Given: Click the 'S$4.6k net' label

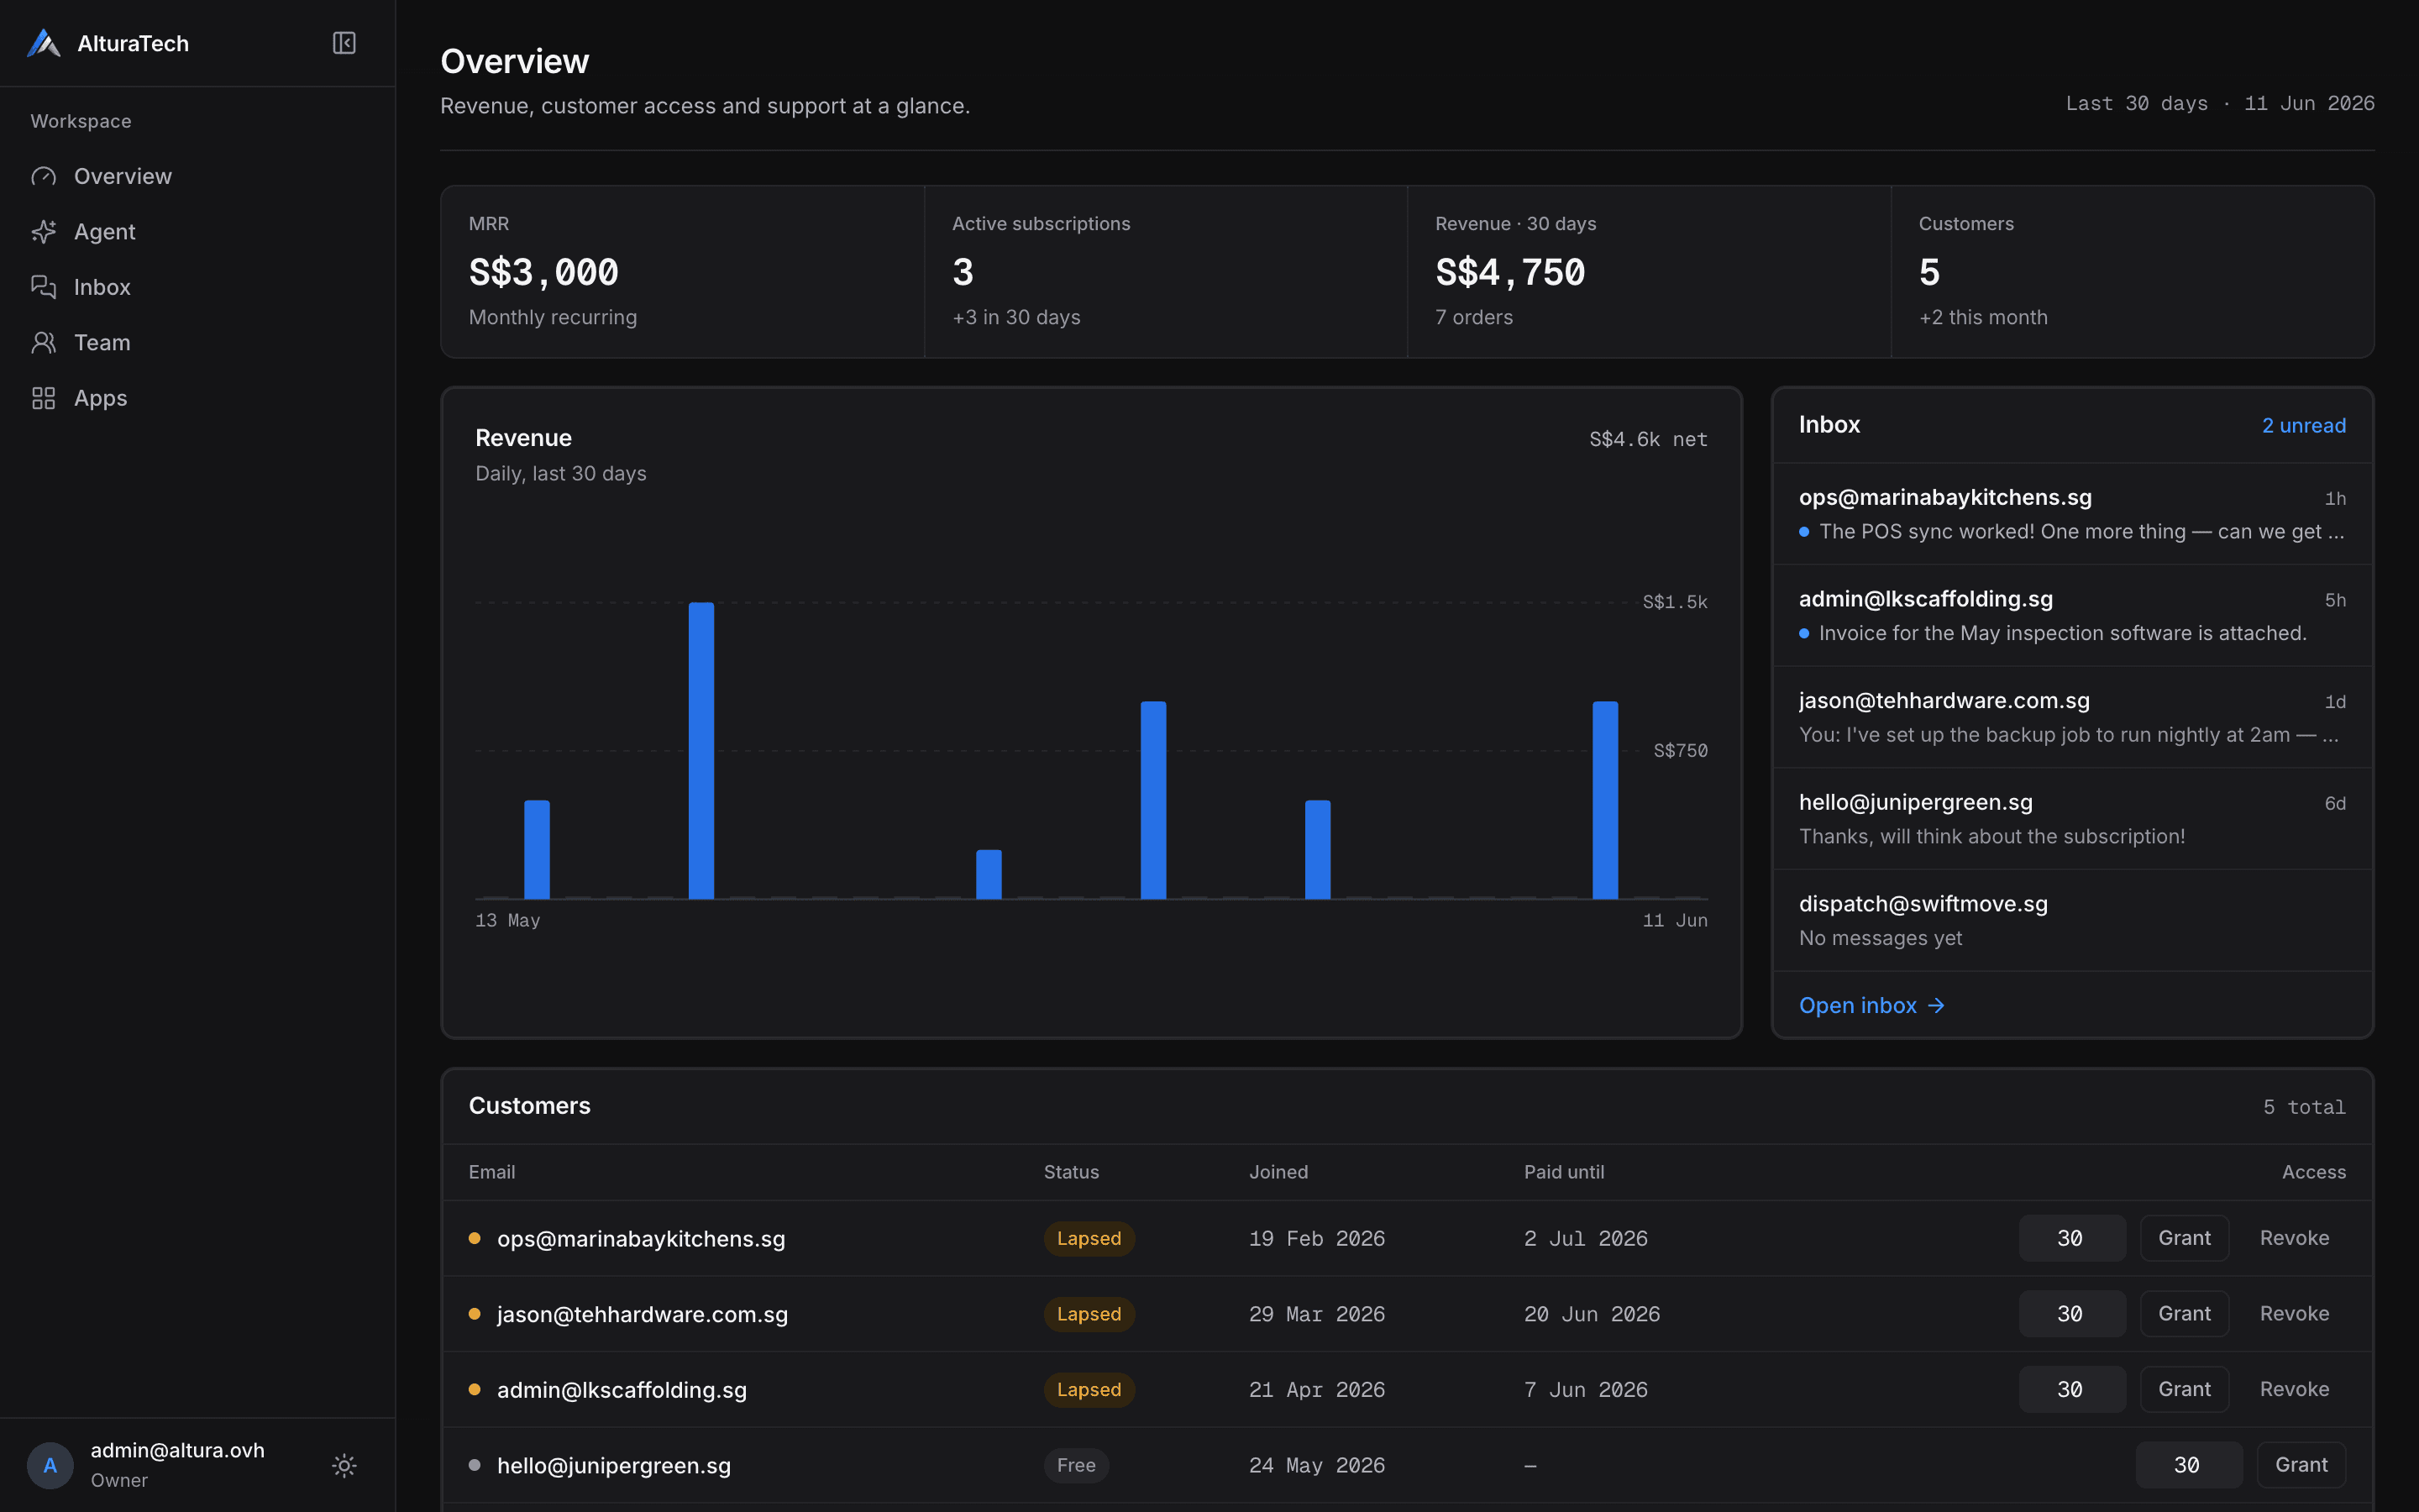Looking at the screenshot, I should pyautogui.click(x=1648, y=439).
